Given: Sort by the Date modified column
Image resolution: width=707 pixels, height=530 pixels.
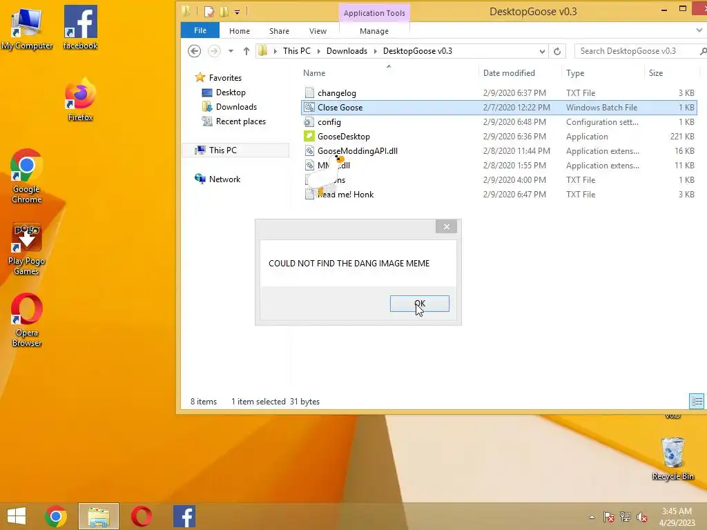Looking at the screenshot, I should click(509, 73).
